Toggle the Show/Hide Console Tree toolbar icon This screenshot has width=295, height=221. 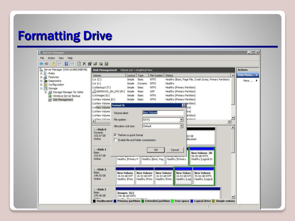click(59, 64)
